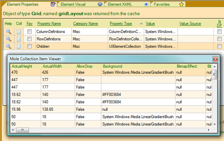Click the viewer's vertical scroll down arrow
Screen dimensions: 224x141
[215, 125]
